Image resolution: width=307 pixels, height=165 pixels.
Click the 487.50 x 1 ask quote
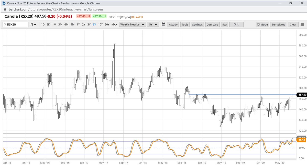click(x=100, y=17)
